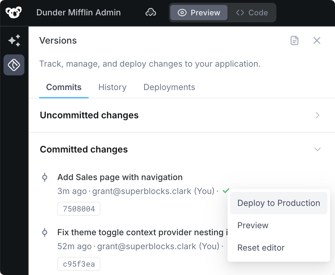Image resolution: width=335 pixels, height=275 pixels.
Task: Switch to Code mode
Action: (252, 13)
